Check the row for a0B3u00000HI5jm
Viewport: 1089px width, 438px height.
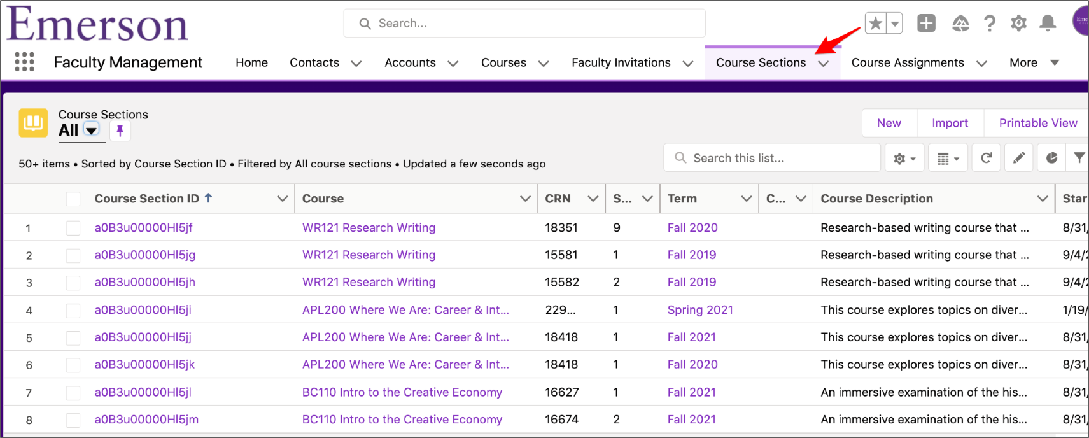click(73, 420)
